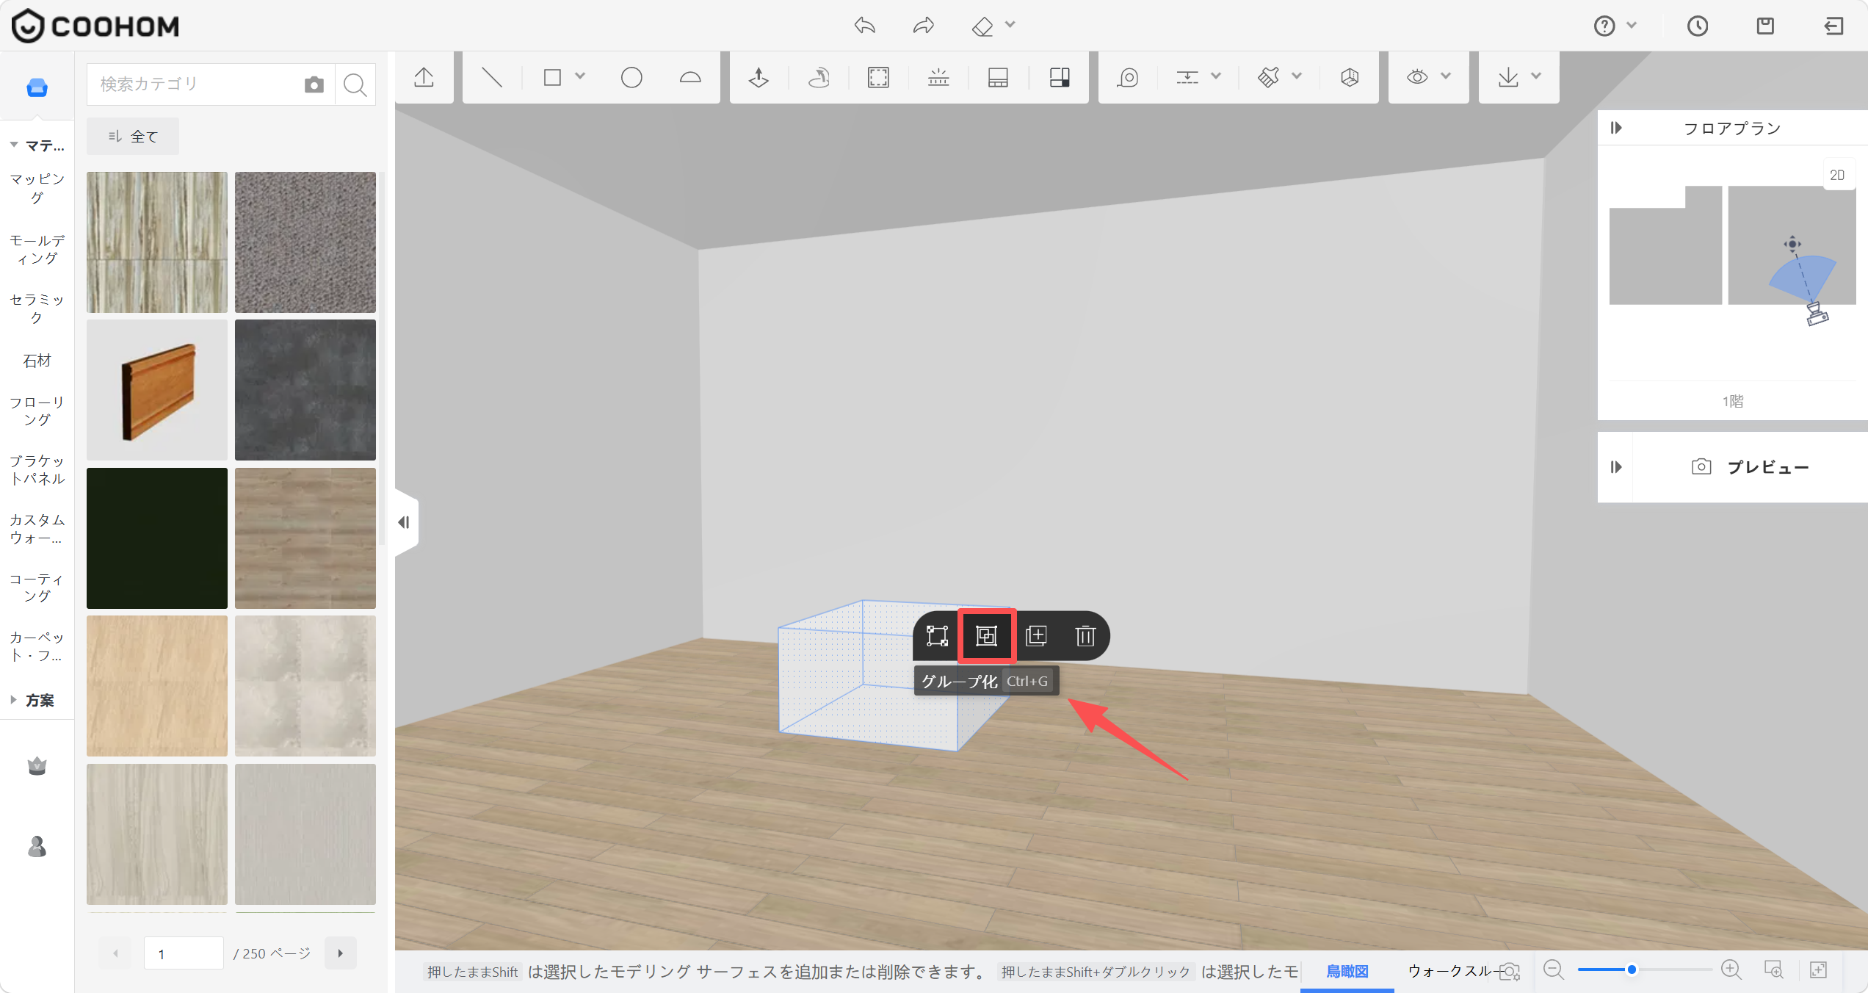Select the tape measure tool
The image size is (1868, 993).
[x=1128, y=77]
